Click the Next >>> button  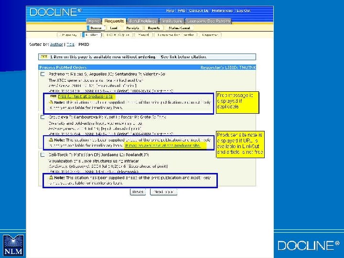[163, 192]
